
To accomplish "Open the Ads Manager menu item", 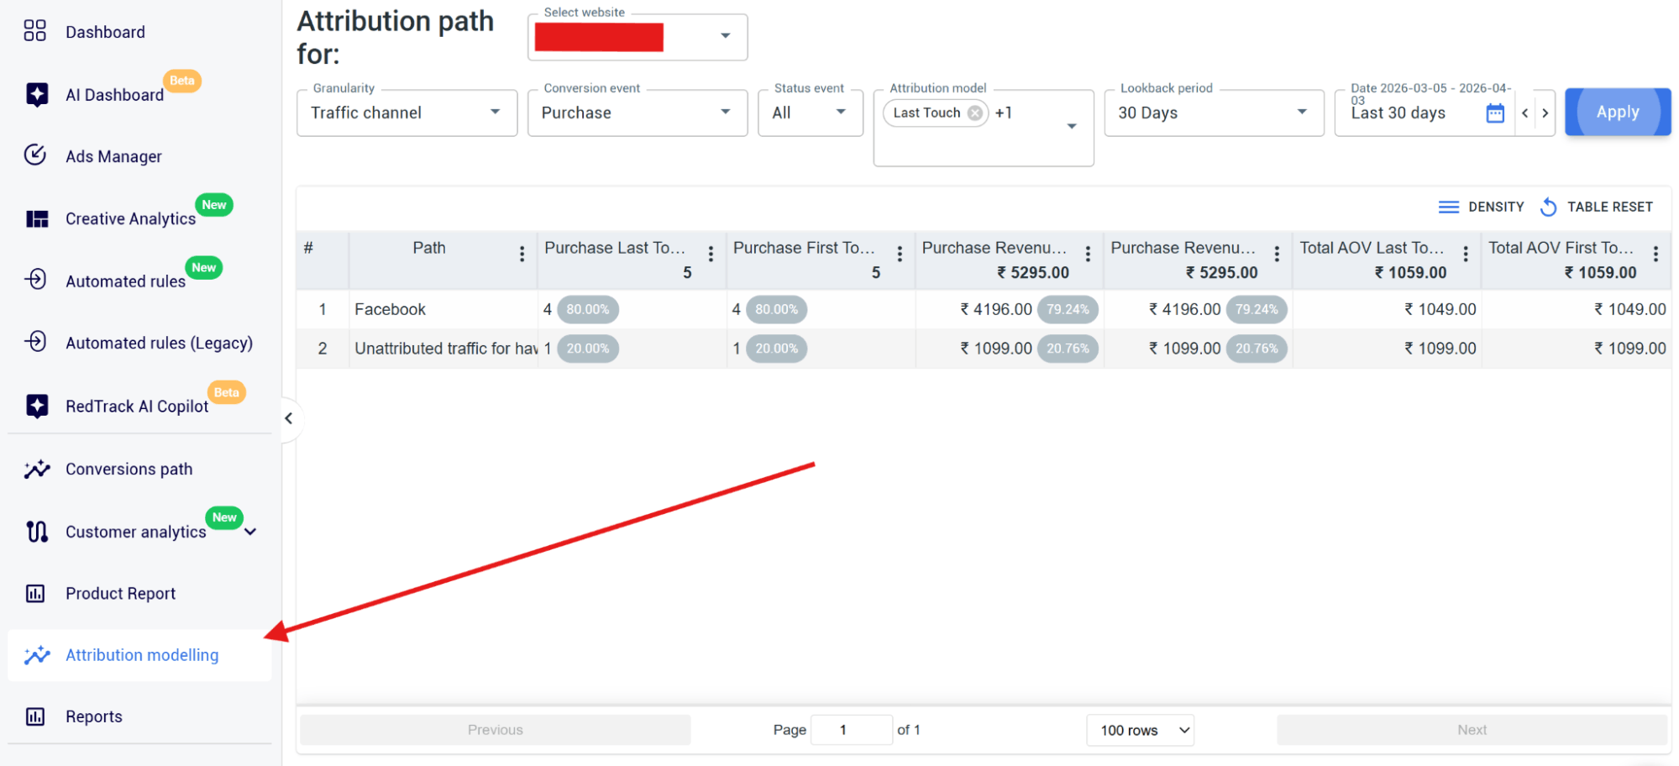I will coord(114,156).
